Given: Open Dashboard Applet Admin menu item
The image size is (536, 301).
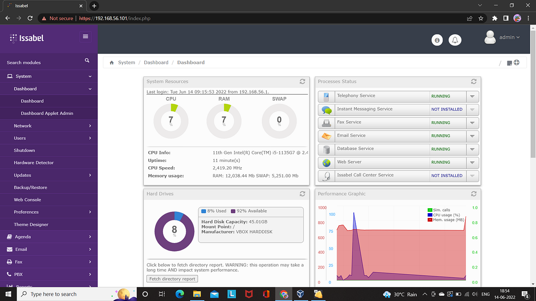Looking at the screenshot, I should 47,113.
